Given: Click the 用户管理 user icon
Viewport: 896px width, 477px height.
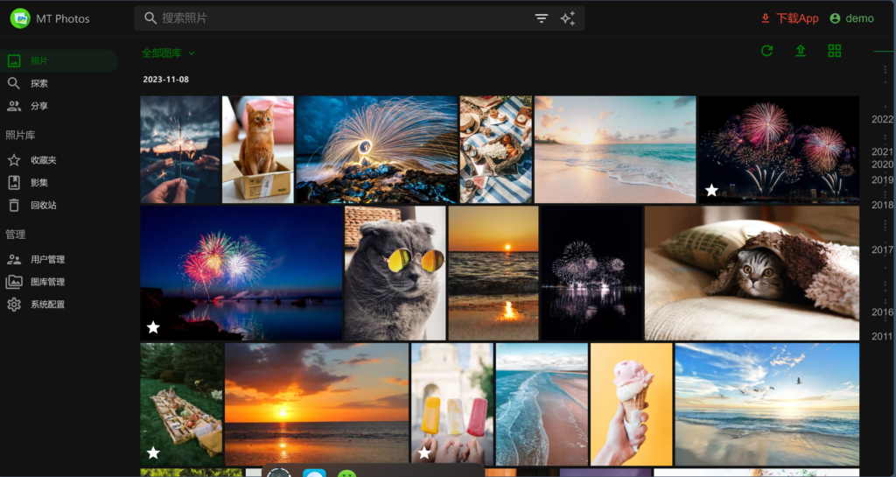Looking at the screenshot, I should point(14,259).
